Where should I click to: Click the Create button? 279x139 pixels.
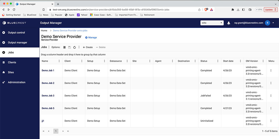point(88,47)
